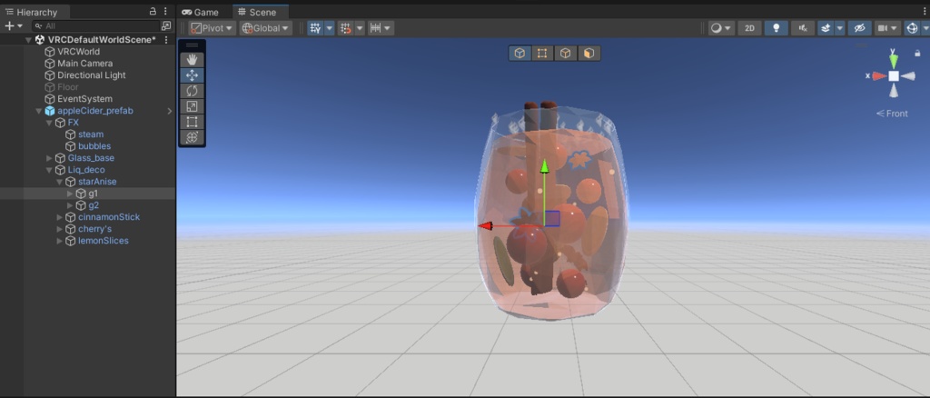Select the Rotate tool
The image size is (930, 398).
point(193,91)
